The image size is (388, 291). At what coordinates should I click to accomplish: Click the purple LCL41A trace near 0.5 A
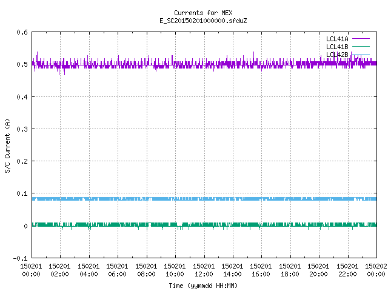[x=204, y=65]
